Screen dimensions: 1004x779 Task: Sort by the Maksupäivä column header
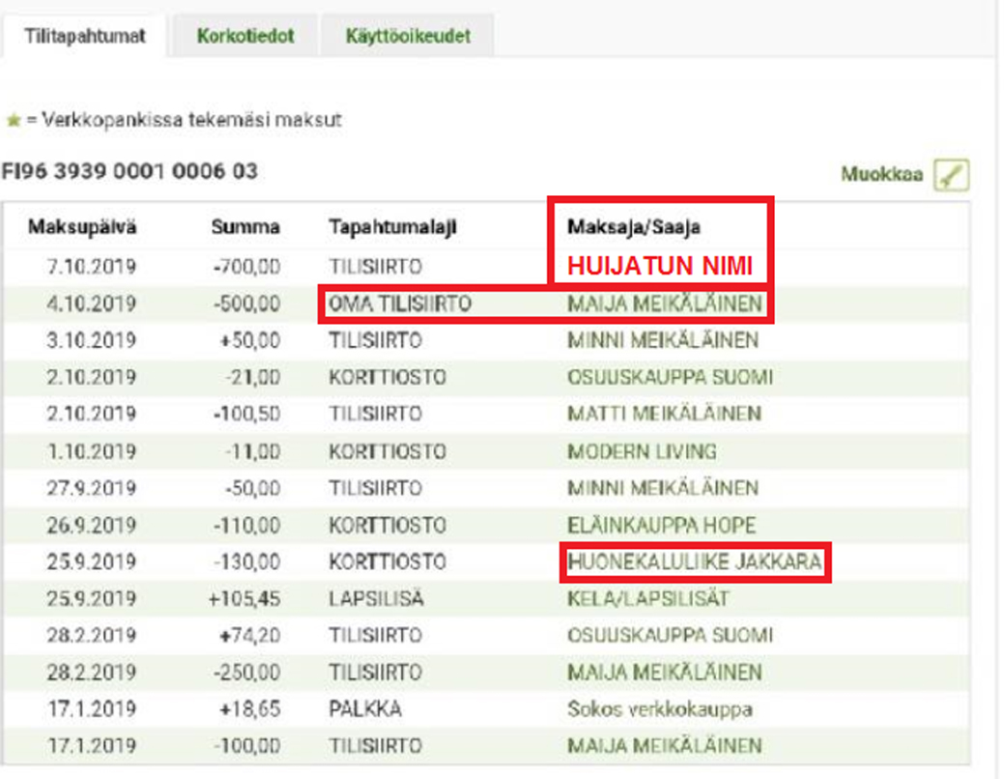(x=82, y=228)
